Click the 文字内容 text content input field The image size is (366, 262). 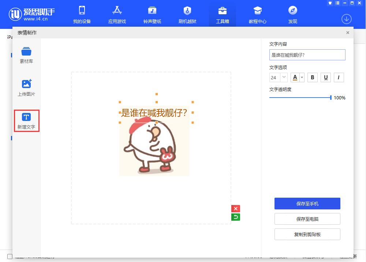(307, 55)
